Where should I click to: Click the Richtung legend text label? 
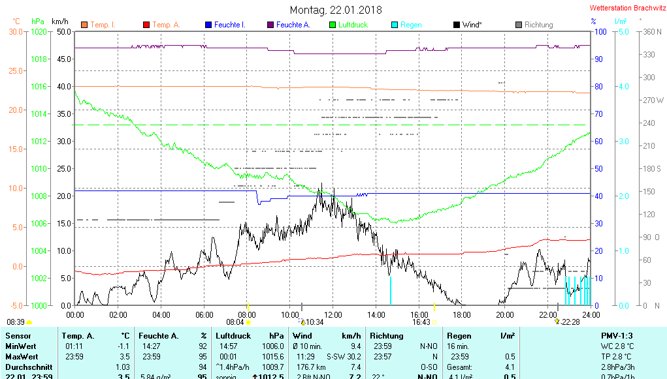click(x=538, y=25)
